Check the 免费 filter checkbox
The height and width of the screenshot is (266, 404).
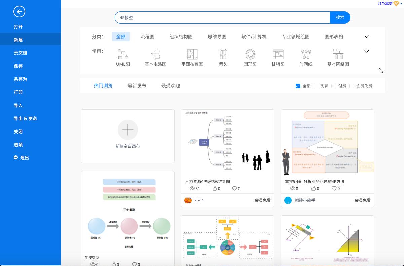[316, 86]
